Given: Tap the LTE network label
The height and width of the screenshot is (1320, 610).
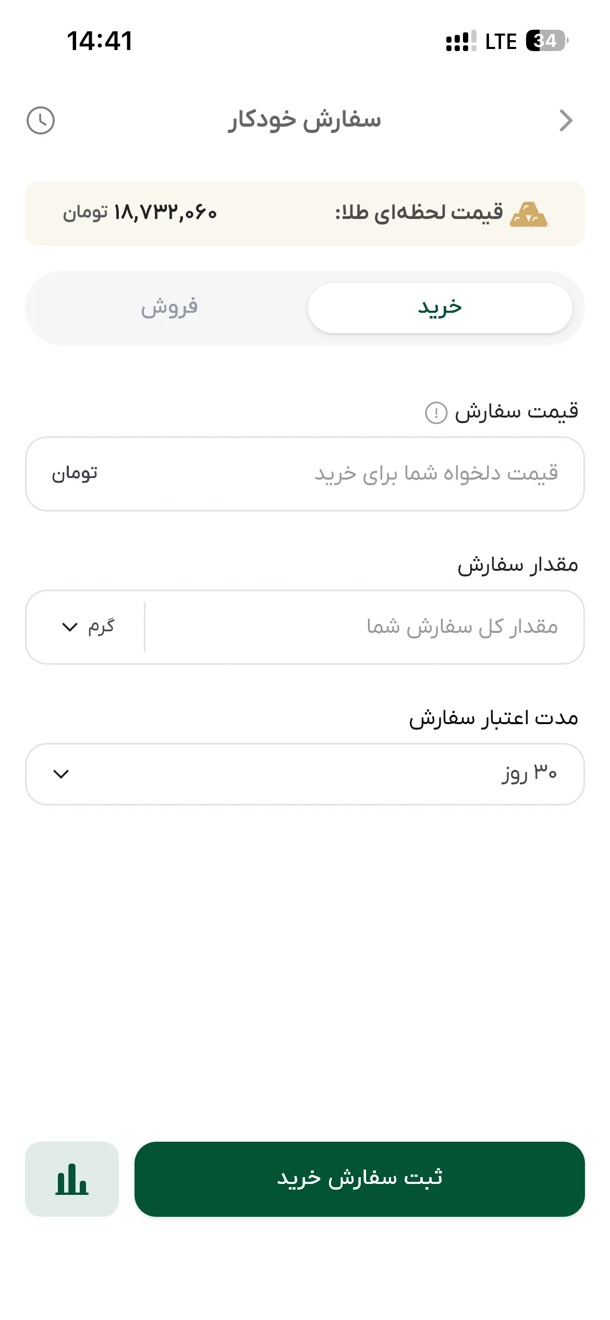Looking at the screenshot, I should tap(501, 41).
